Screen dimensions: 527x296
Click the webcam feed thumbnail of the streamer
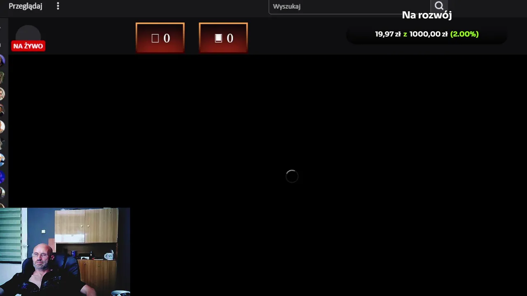(x=65, y=252)
